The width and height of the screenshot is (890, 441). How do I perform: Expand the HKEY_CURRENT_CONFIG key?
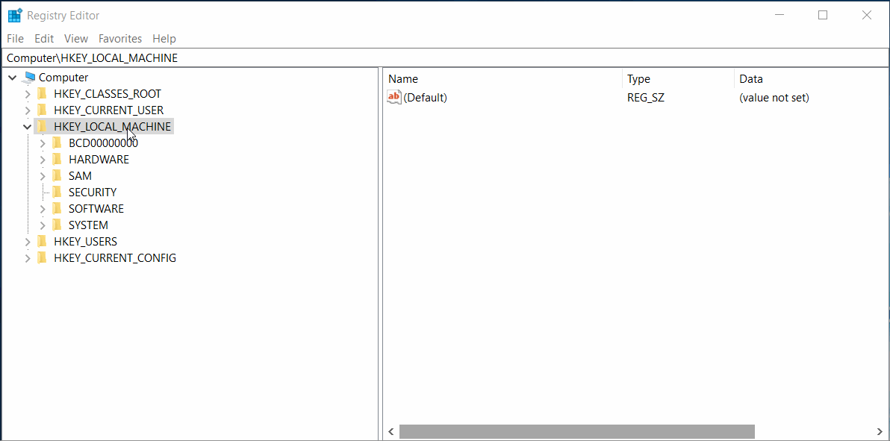point(27,259)
